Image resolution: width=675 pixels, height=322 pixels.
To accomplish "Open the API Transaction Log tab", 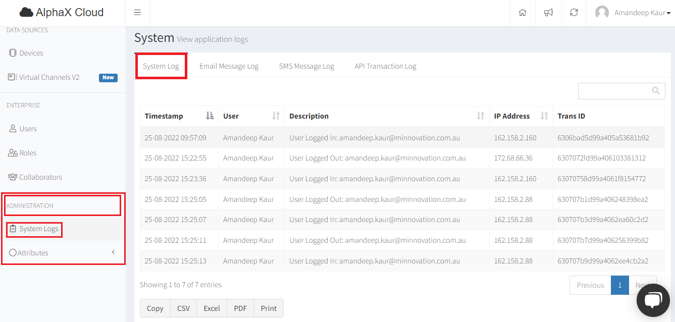I will [x=385, y=66].
